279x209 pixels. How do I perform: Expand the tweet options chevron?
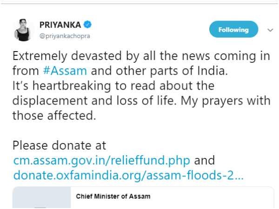270,30
